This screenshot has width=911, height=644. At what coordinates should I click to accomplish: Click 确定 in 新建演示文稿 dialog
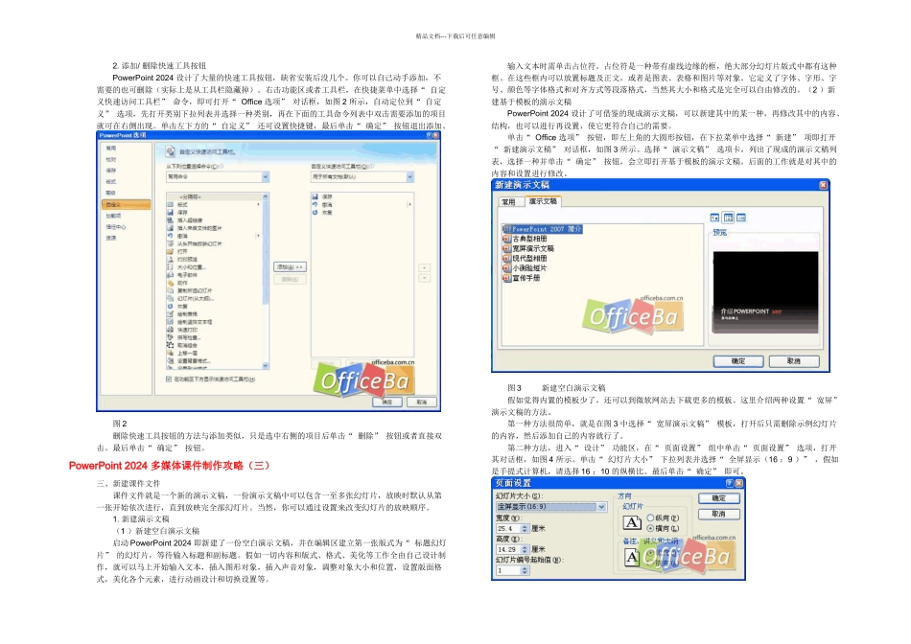738,361
